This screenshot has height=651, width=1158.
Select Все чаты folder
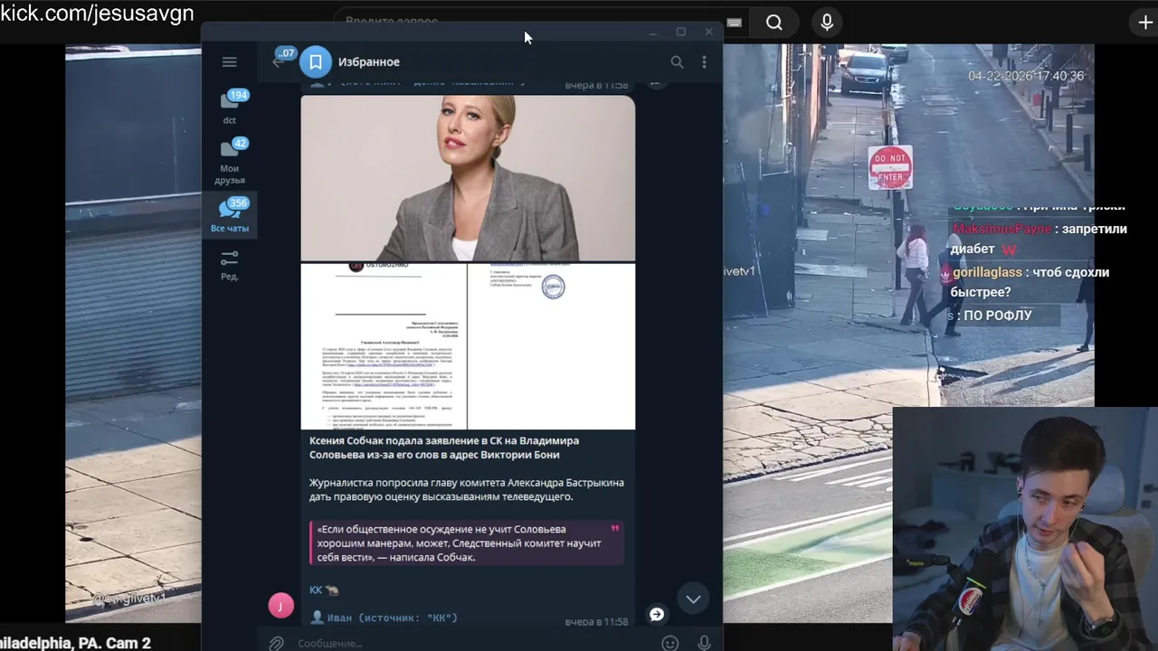pos(230,215)
